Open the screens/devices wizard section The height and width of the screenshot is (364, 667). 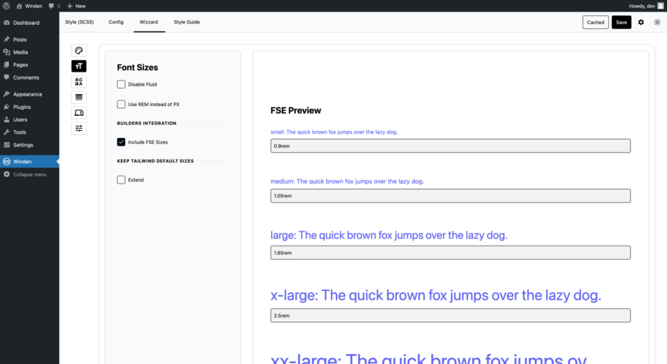point(79,113)
